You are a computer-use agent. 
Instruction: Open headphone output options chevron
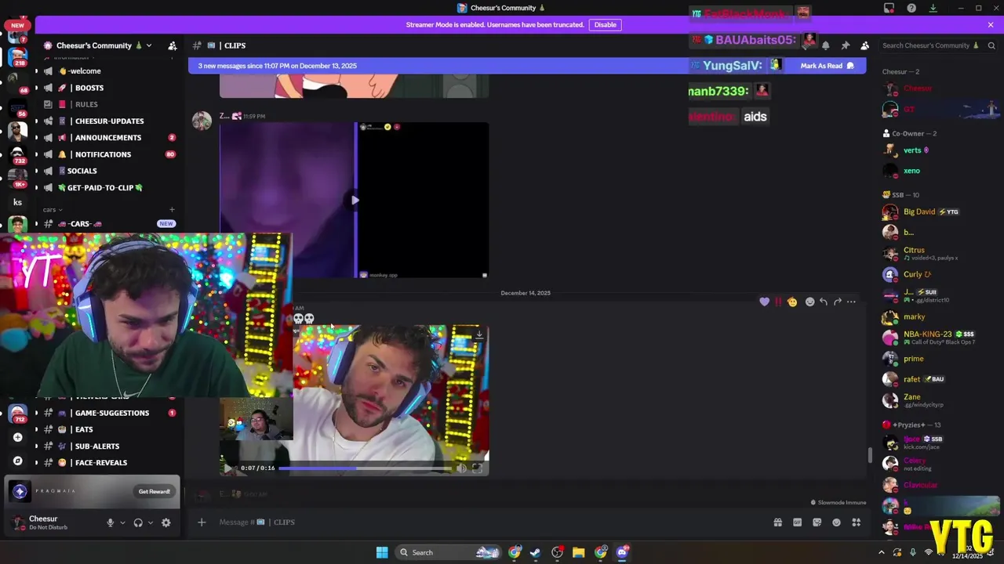pyautogui.click(x=150, y=522)
